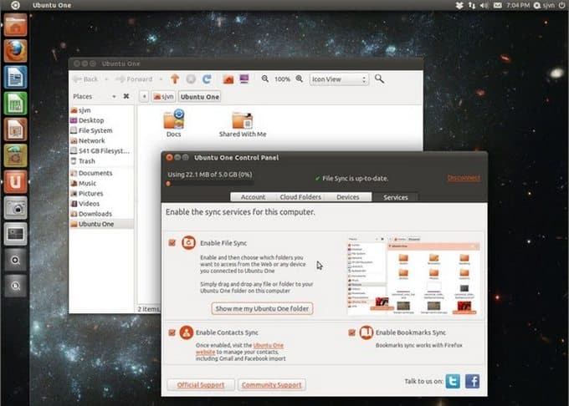Switch to the Cloud Folders tab
The image size is (569, 406).
coord(300,197)
